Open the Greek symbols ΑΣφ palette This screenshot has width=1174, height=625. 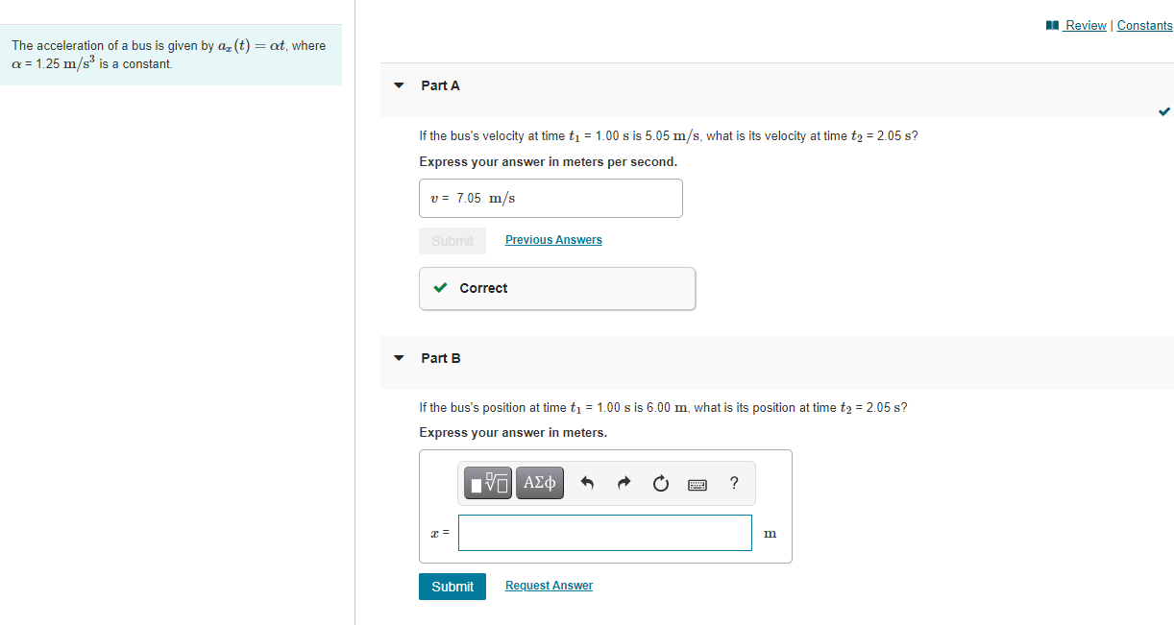(539, 483)
